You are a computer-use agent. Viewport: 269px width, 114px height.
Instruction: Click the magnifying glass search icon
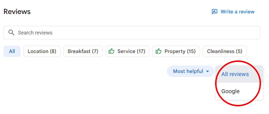(11, 32)
